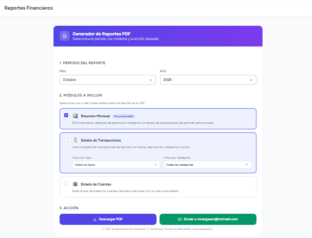Check the Detalle de Transacciones checkbox
Viewport: 312px width, 238px height.
point(66,139)
